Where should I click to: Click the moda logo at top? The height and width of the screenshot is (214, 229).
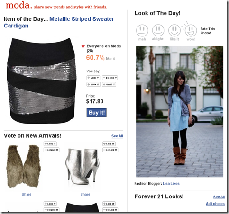[19, 5]
